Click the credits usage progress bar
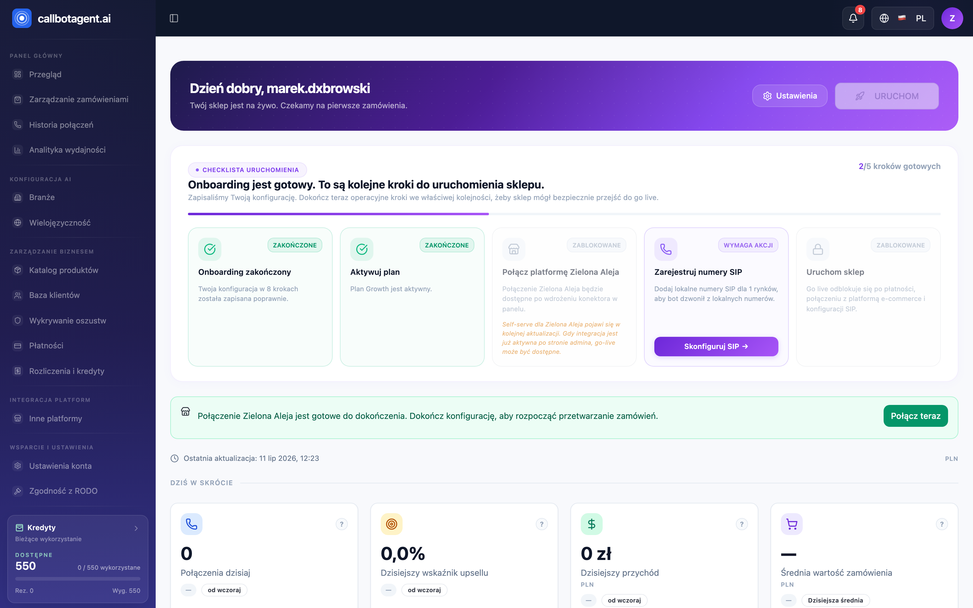Viewport: 973px width, 608px height. 78,579
